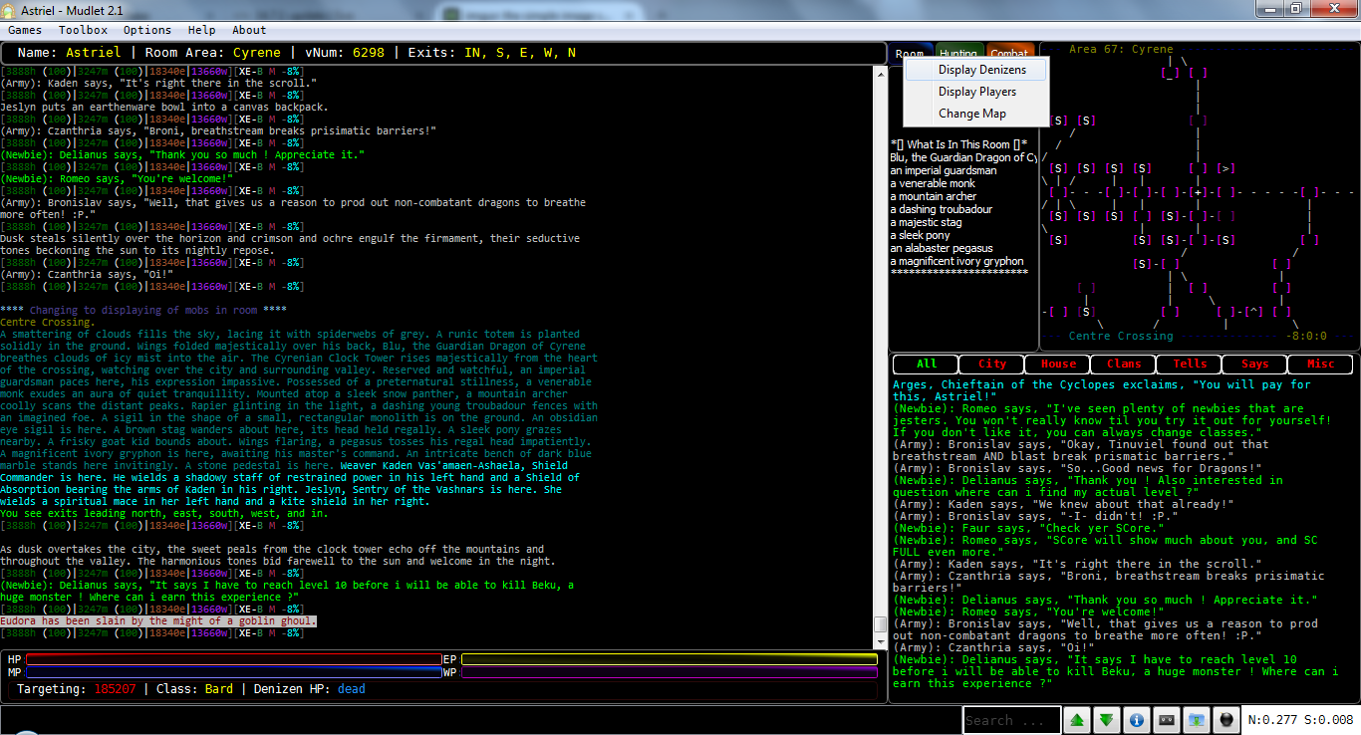This screenshot has height=735, width=1361.
Task: Click 'an imperial guardsman' in room list
Action: pos(944,170)
